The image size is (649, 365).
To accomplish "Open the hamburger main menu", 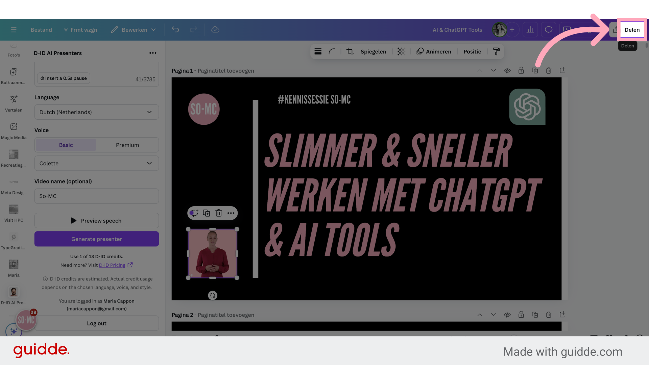I will 14,30.
